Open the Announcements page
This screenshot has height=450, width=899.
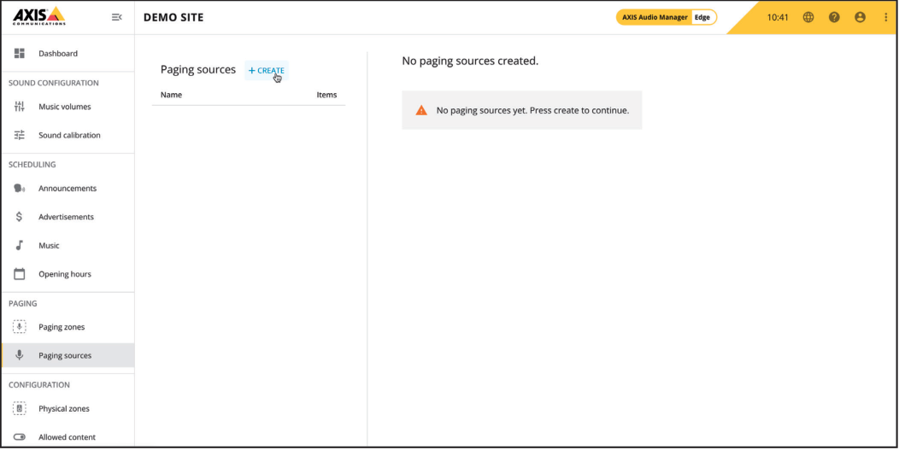(x=68, y=188)
